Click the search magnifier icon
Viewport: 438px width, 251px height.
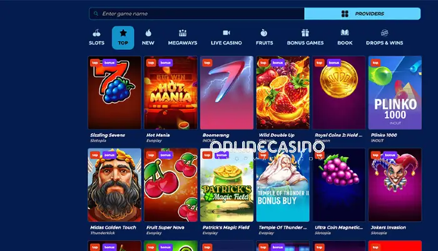click(96, 14)
